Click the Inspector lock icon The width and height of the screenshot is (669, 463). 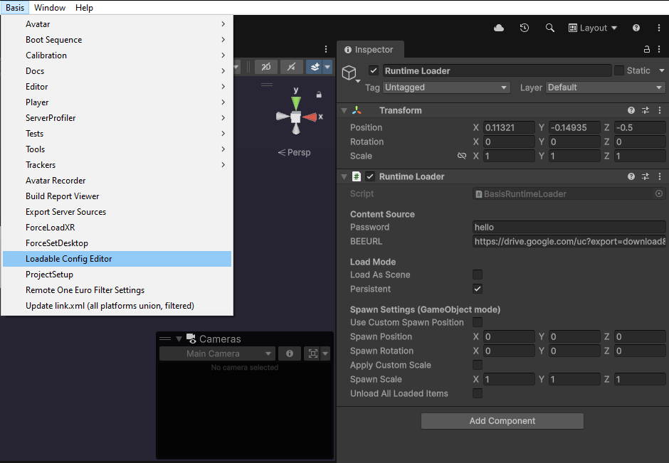pyautogui.click(x=646, y=49)
